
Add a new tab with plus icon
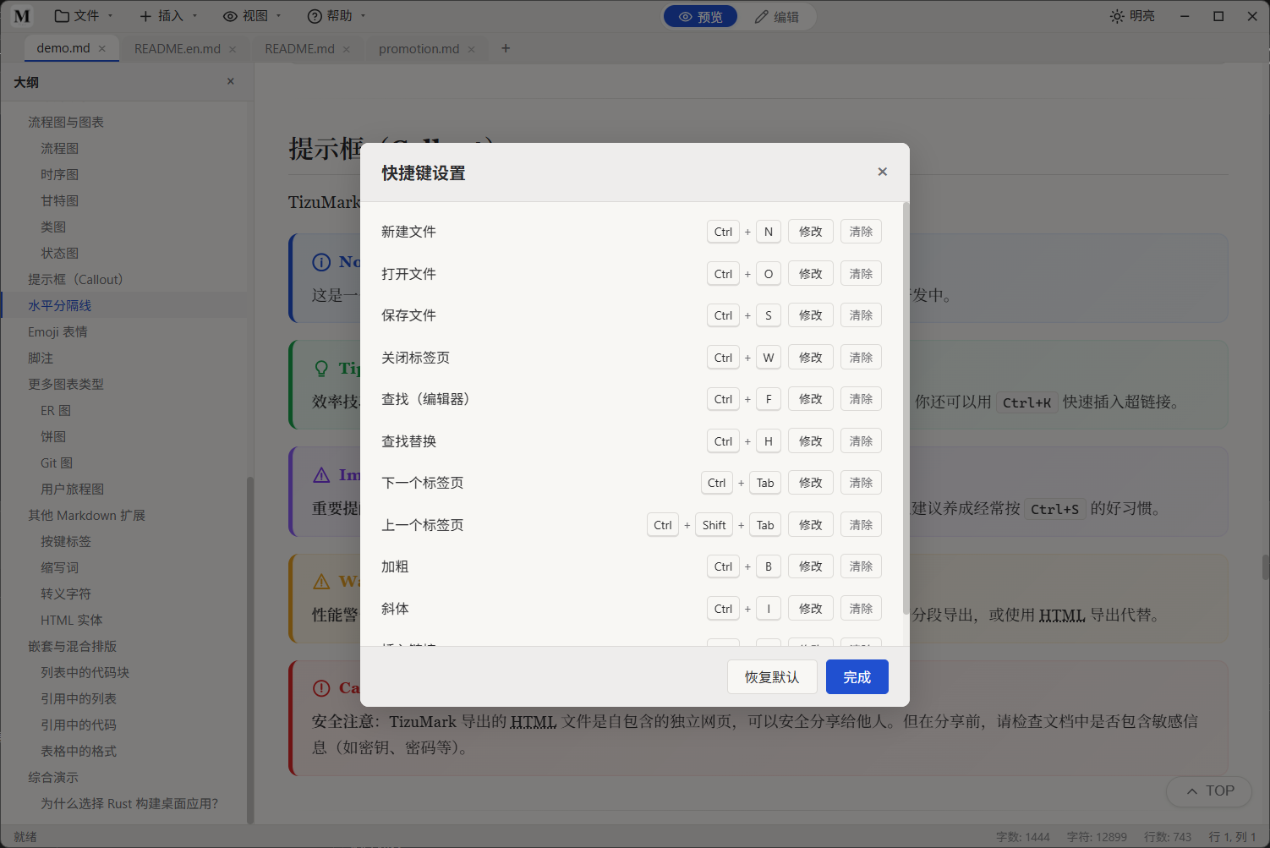pyautogui.click(x=506, y=48)
